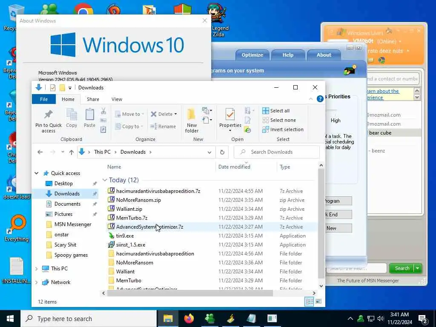This screenshot has height=327, width=436.
Task: Open the Move to dropdown
Action: [x=129, y=114]
